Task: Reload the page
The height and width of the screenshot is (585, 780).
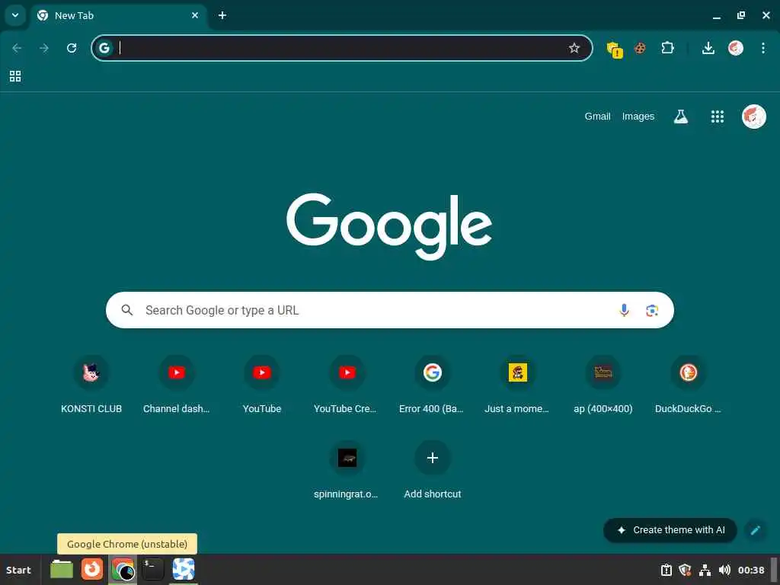Action: point(72,48)
